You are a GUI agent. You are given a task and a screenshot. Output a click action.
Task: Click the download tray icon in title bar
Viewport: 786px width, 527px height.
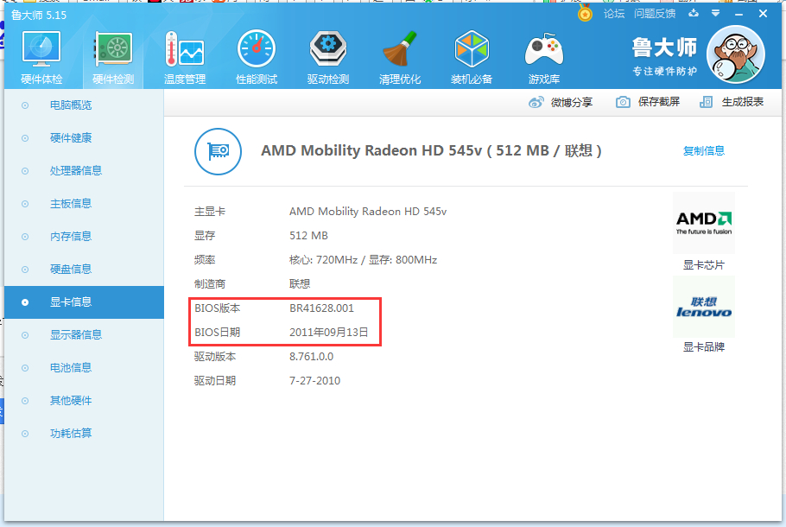click(x=694, y=13)
